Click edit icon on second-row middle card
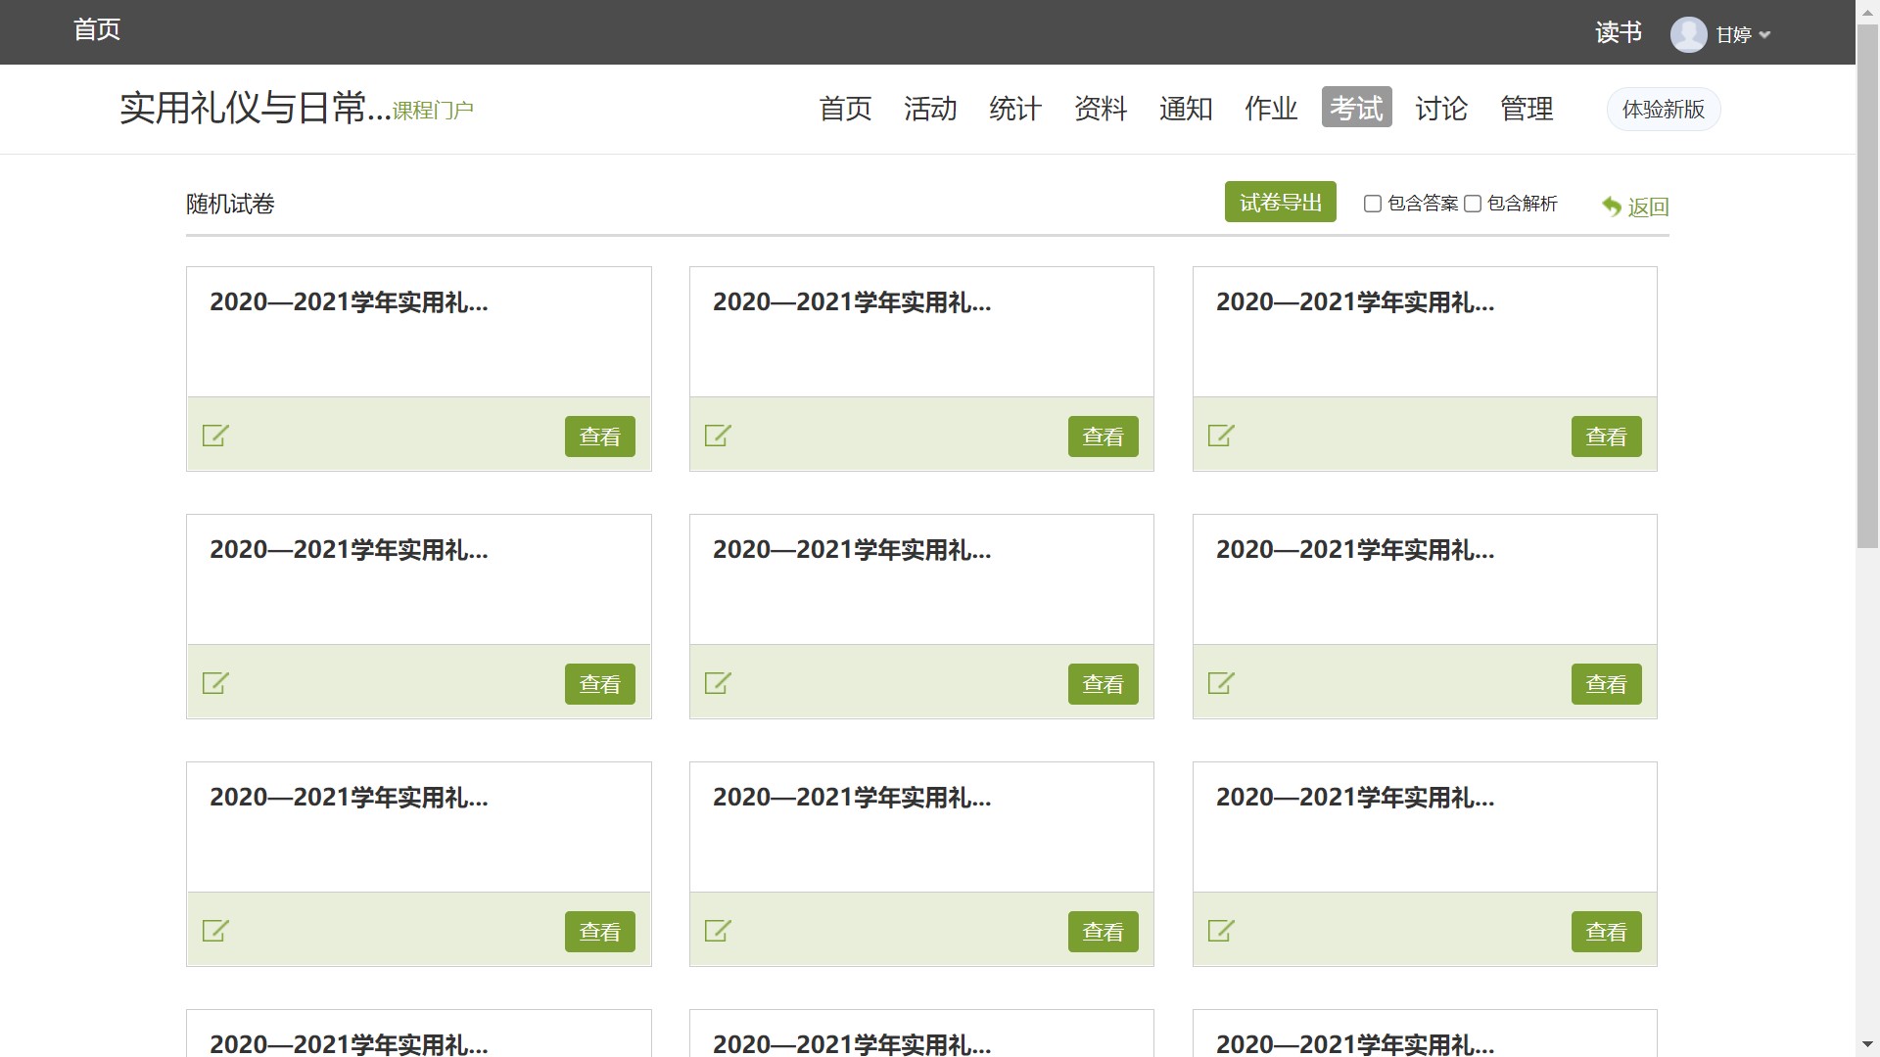 pyautogui.click(x=718, y=683)
